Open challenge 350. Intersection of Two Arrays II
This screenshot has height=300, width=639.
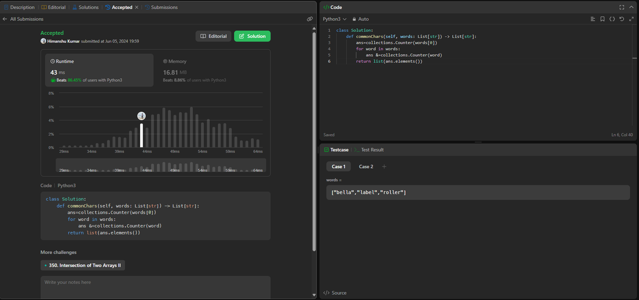83,265
